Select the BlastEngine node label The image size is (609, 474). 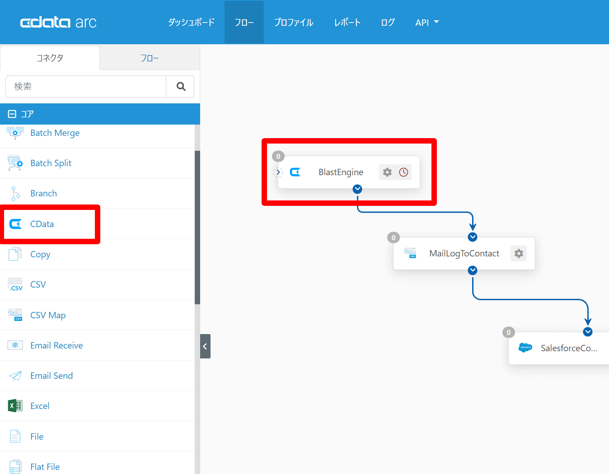point(341,172)
